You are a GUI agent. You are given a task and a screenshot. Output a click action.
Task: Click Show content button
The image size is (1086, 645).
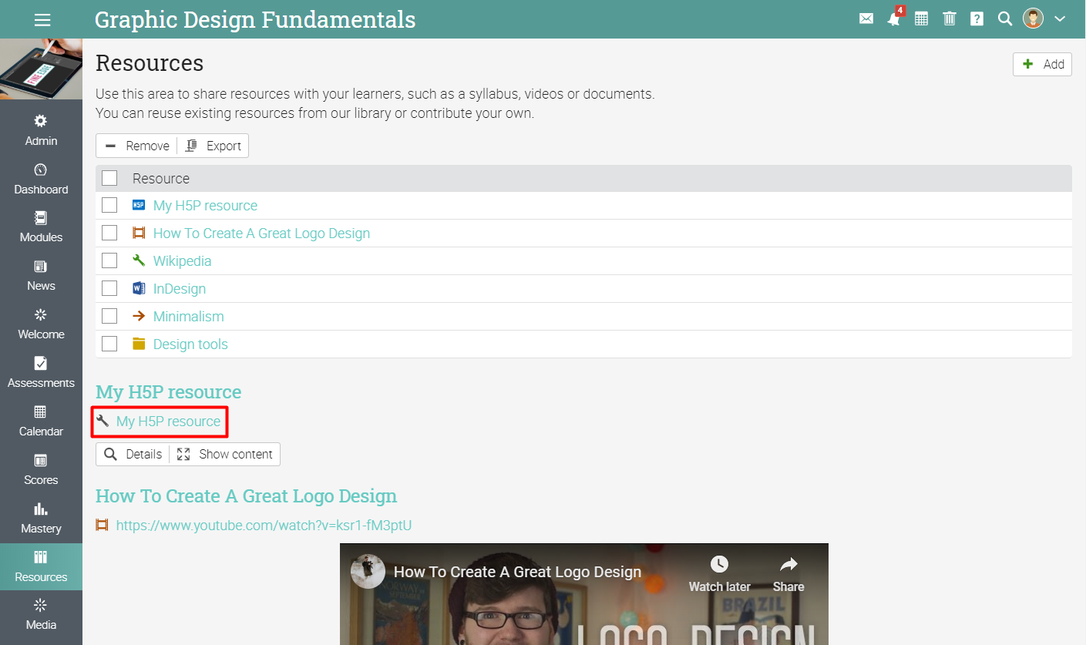point(225,454)
